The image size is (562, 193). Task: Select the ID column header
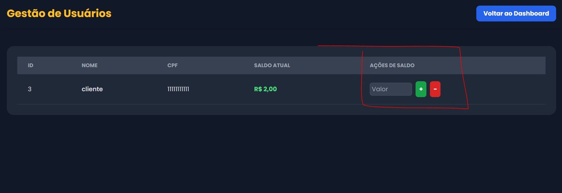pos(31,65)
